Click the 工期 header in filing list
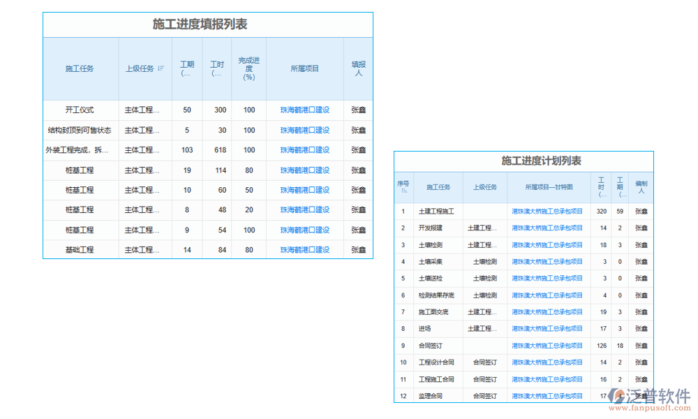 (186, 66)
